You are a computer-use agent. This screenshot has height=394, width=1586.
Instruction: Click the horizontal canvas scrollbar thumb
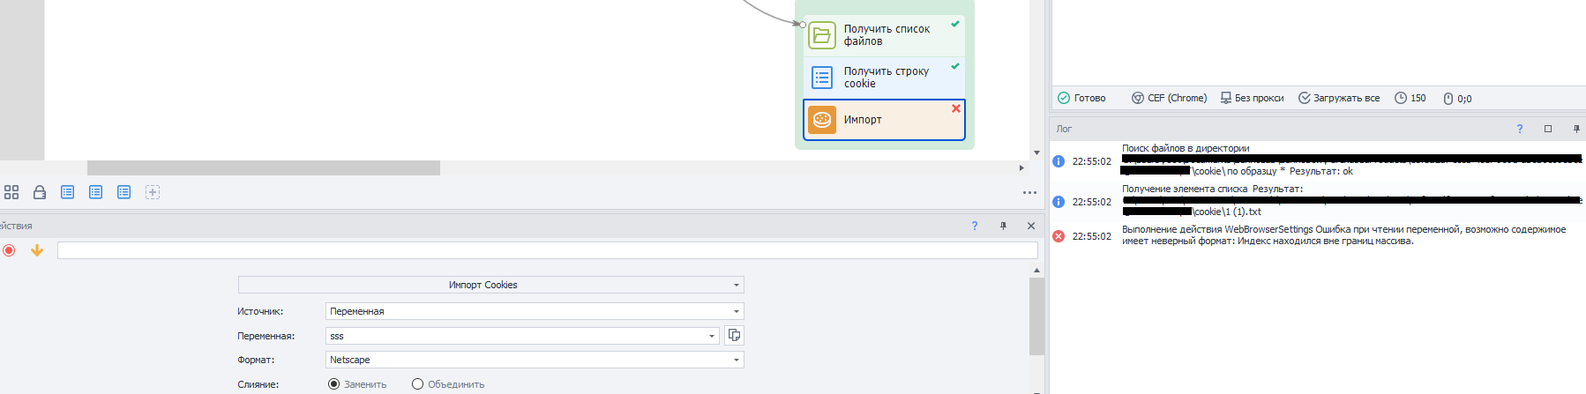pos(264,167)
